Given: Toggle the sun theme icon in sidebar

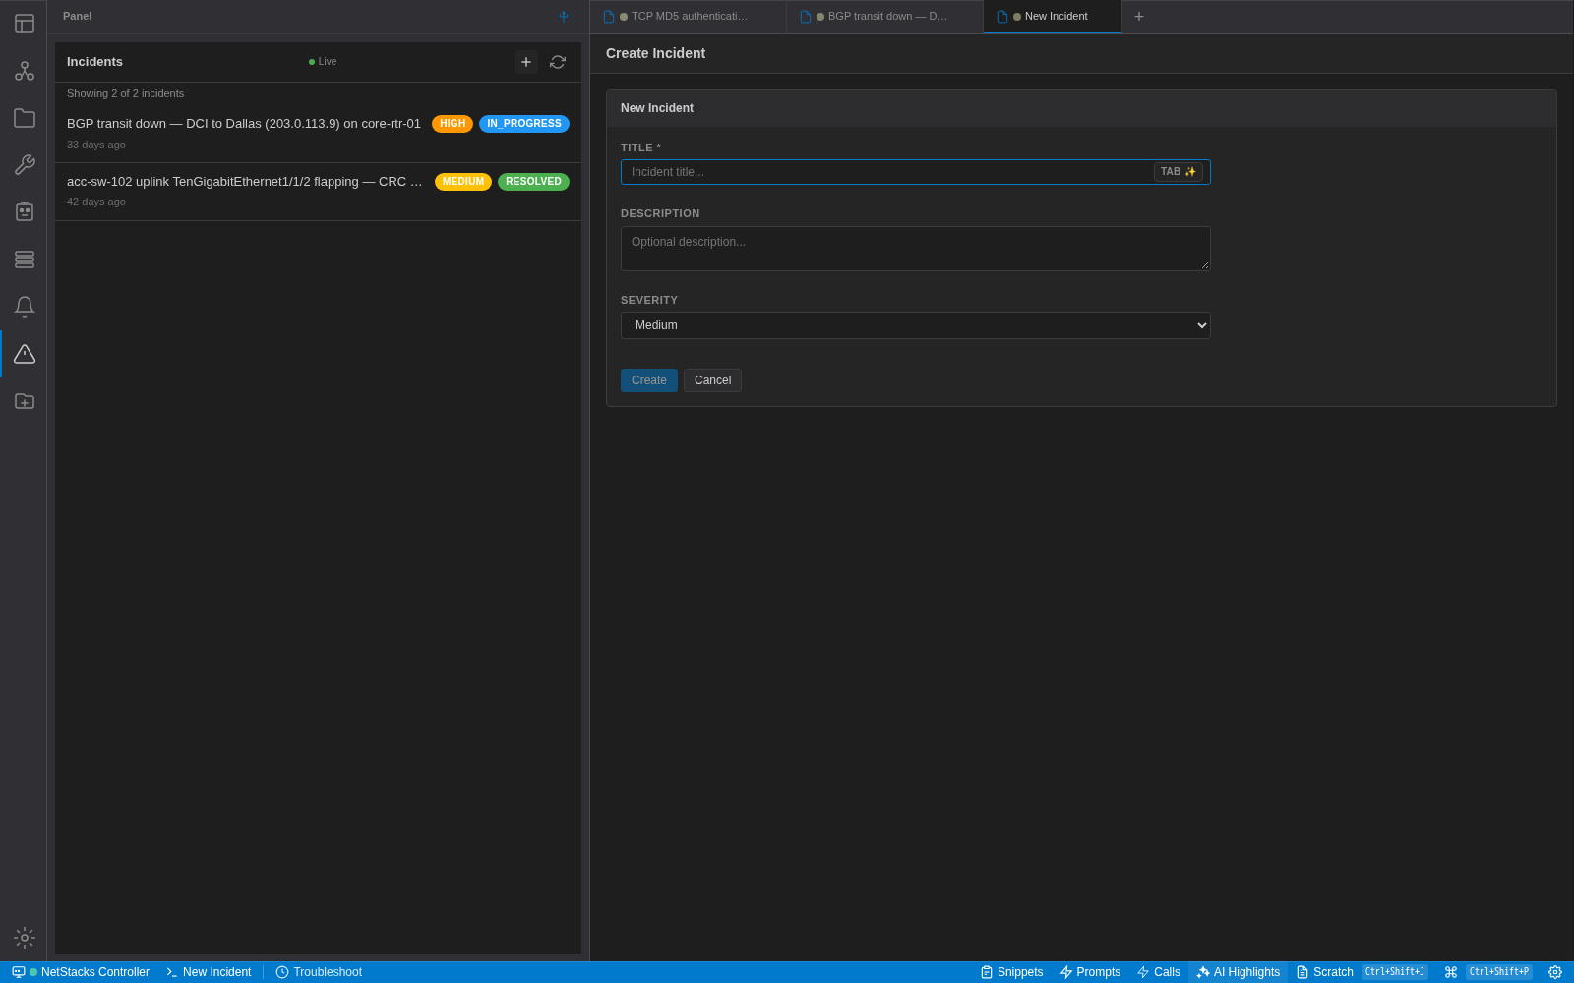Looking at the screenshot, I should 25,938.
